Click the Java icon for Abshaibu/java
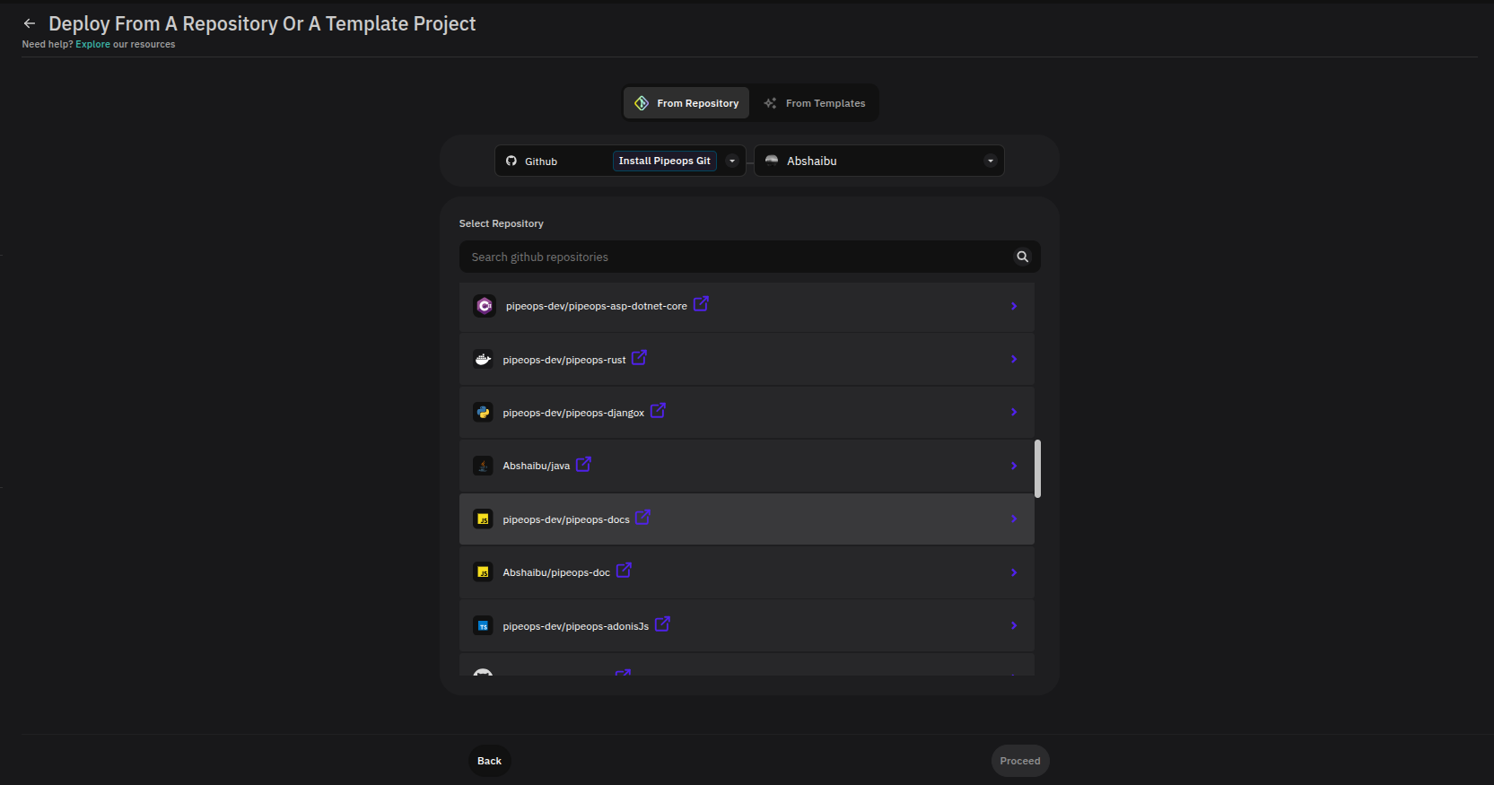1494x785 pixels. [483, 466]
